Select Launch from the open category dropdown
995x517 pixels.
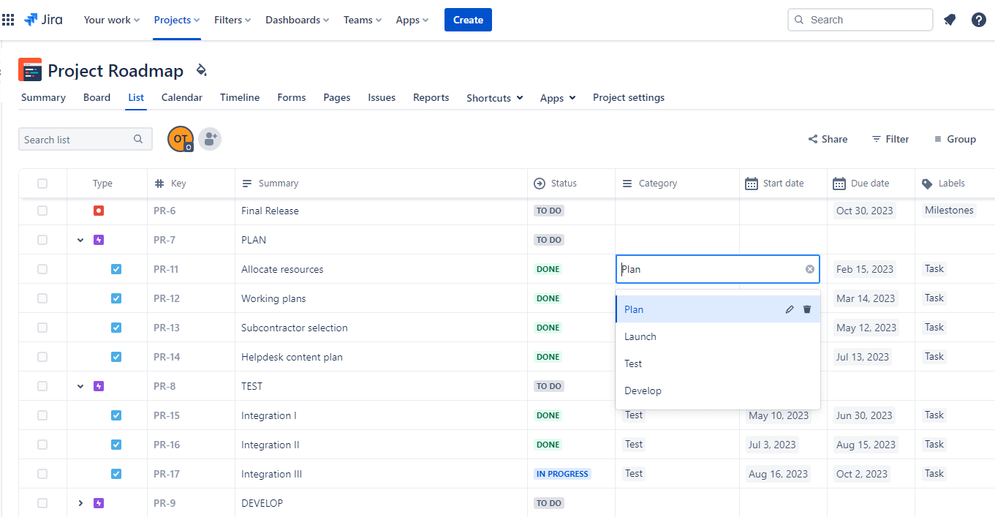pos(640,336)
